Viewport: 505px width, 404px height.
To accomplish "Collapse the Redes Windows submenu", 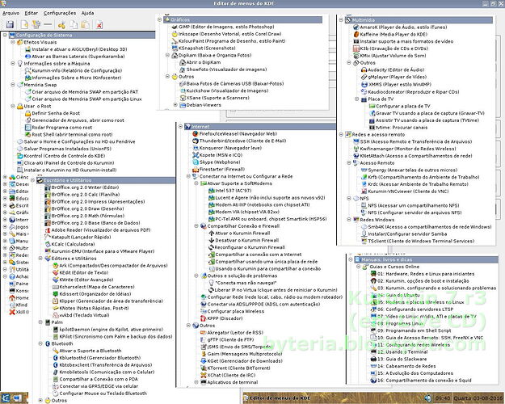I will pyautogui.click(x=349, y=220).
